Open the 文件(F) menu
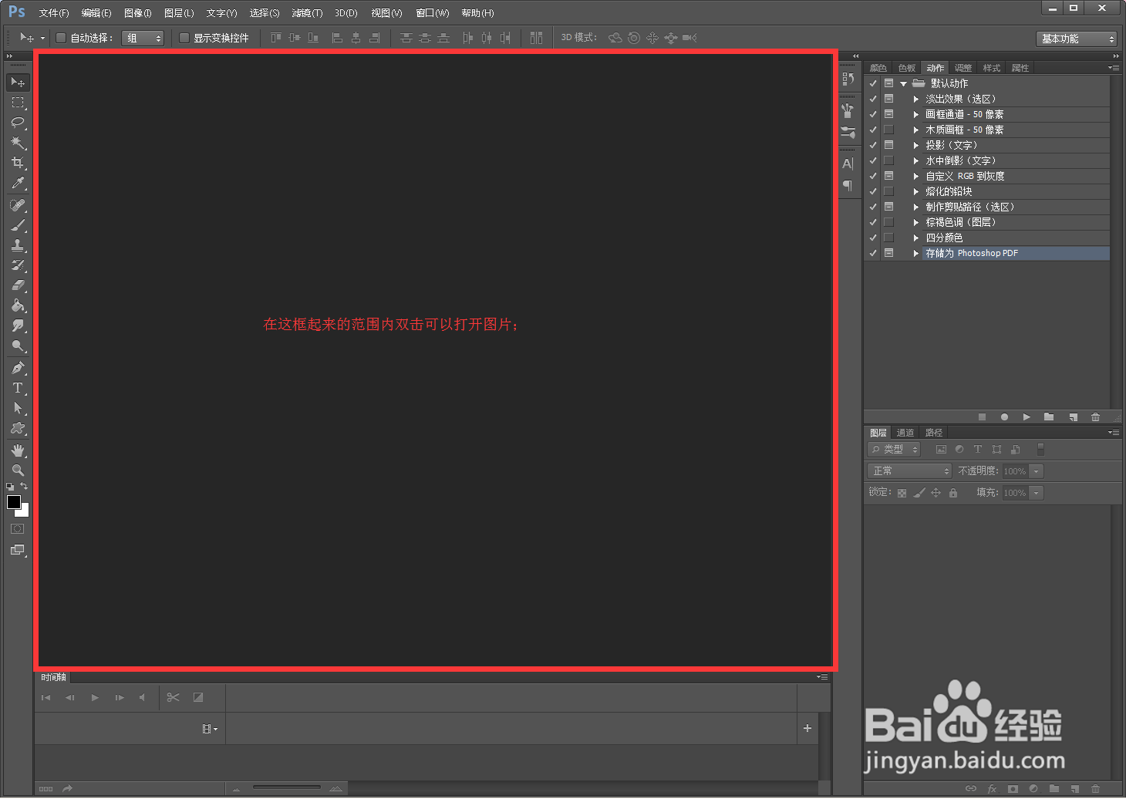This screenshot has width=1126, height=799. coord(54,13)
